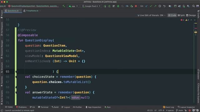Switch to the TriviaHome.kt editor tab
Viewport: 200px width, 112px height.
pos(32,11)
